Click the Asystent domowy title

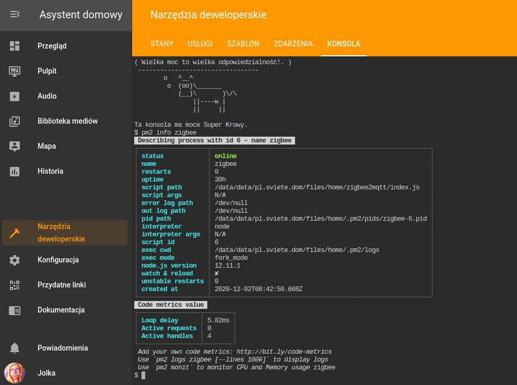[81, 15]
